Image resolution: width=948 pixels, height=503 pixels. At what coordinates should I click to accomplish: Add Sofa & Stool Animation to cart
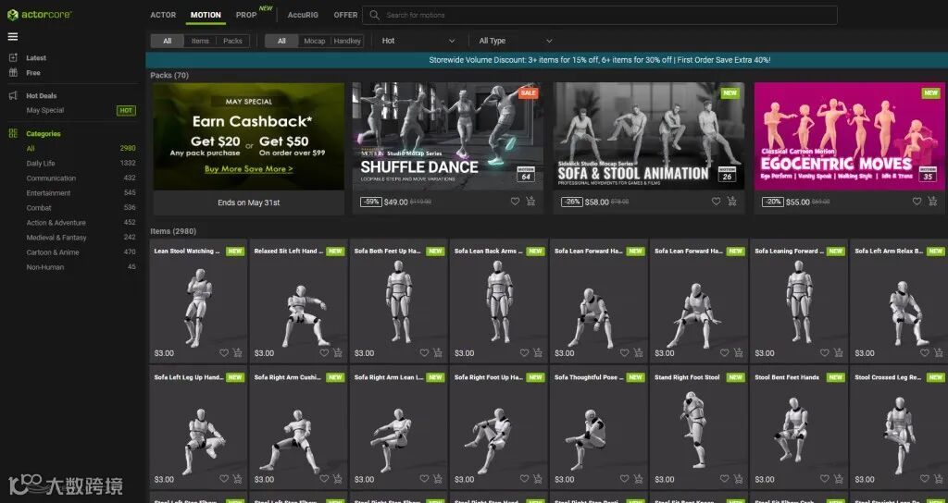coord(731,202)
